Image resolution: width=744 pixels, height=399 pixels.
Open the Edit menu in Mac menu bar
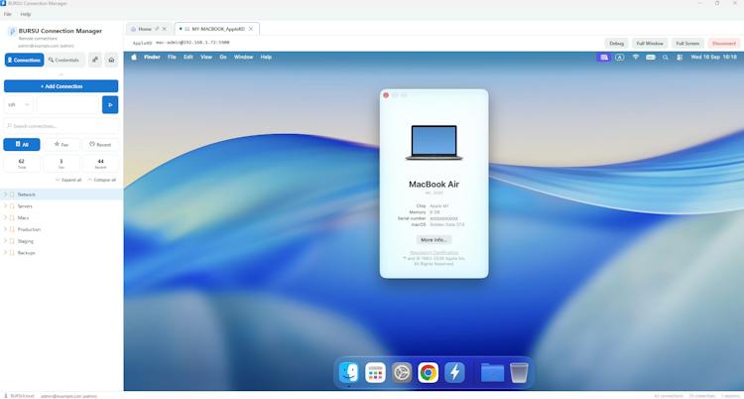point(188,57)
